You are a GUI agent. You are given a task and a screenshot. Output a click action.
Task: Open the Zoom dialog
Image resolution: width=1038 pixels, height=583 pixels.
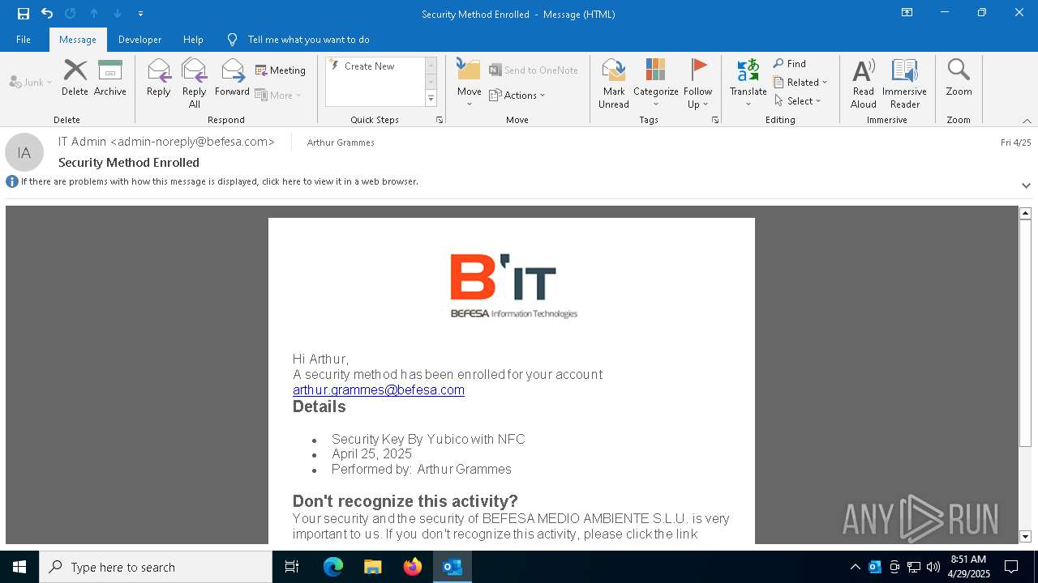(x=959, y=79)
